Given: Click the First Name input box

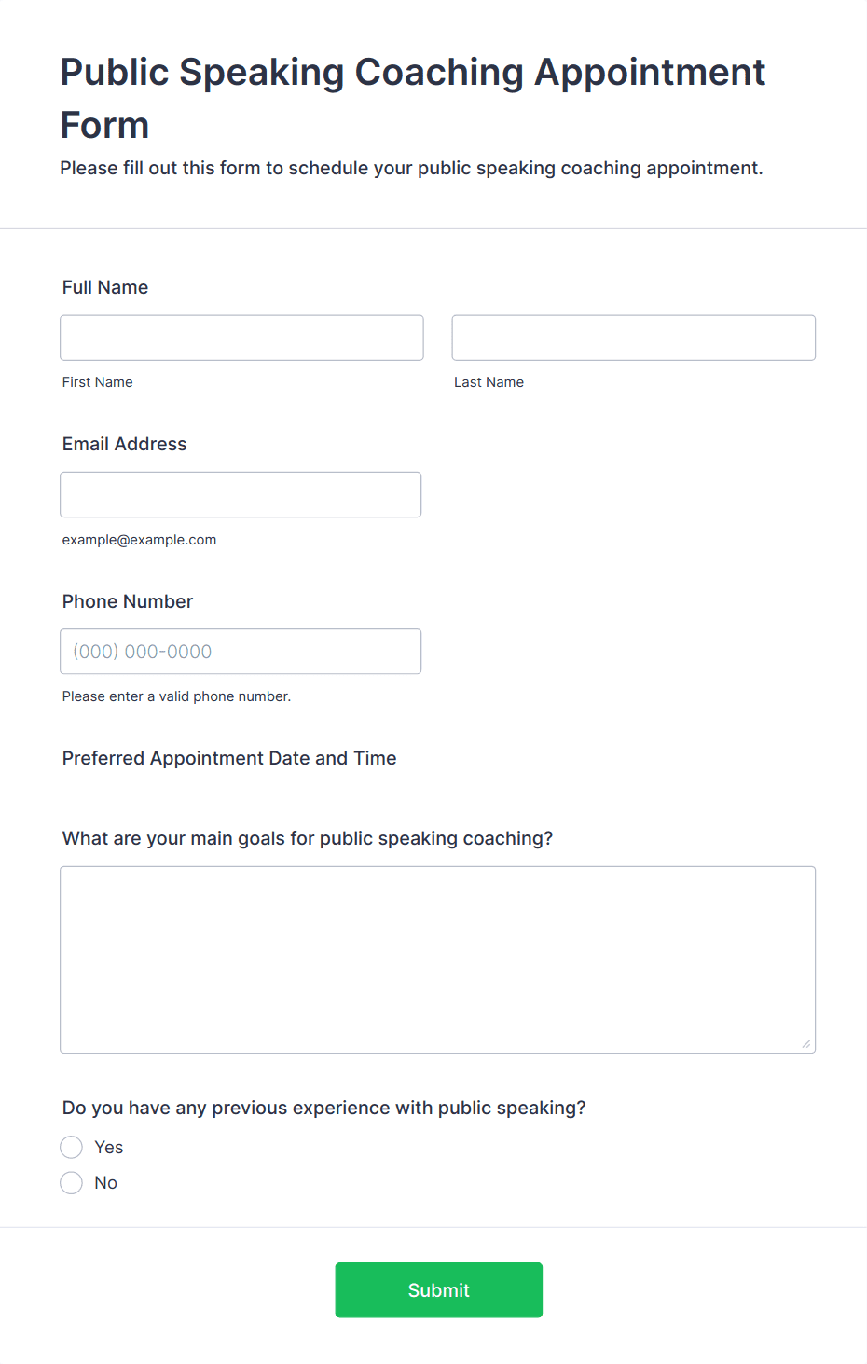Looking at the screenshot, I should (241, 338).
